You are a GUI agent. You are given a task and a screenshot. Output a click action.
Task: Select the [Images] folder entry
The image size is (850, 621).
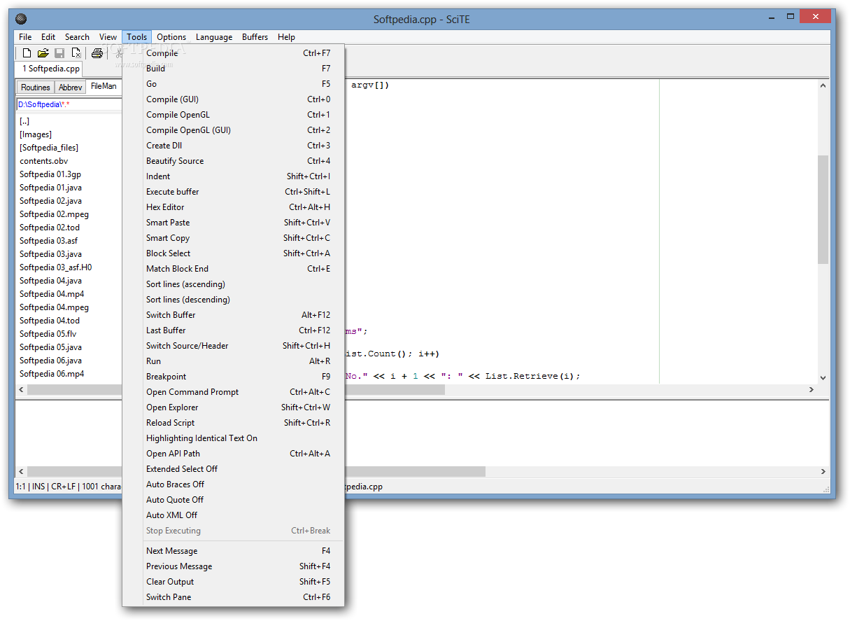(36, 134)
